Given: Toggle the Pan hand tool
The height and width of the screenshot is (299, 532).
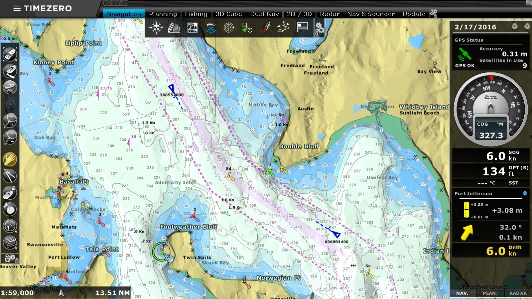Looking at the screenshot, I should pyautogui.click(x=10, y=159).
